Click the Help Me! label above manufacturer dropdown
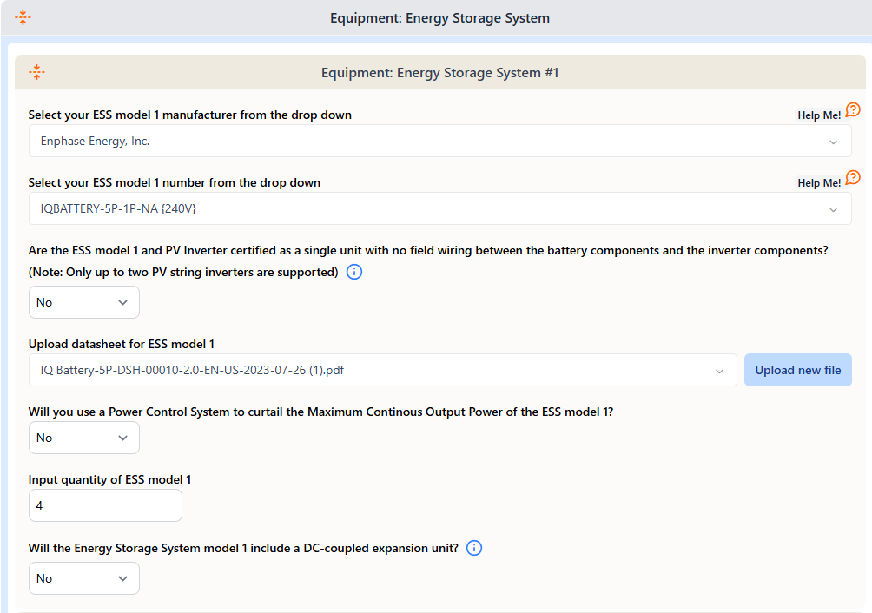This screenshot has width=872, height=613. (x=819, y=115)
